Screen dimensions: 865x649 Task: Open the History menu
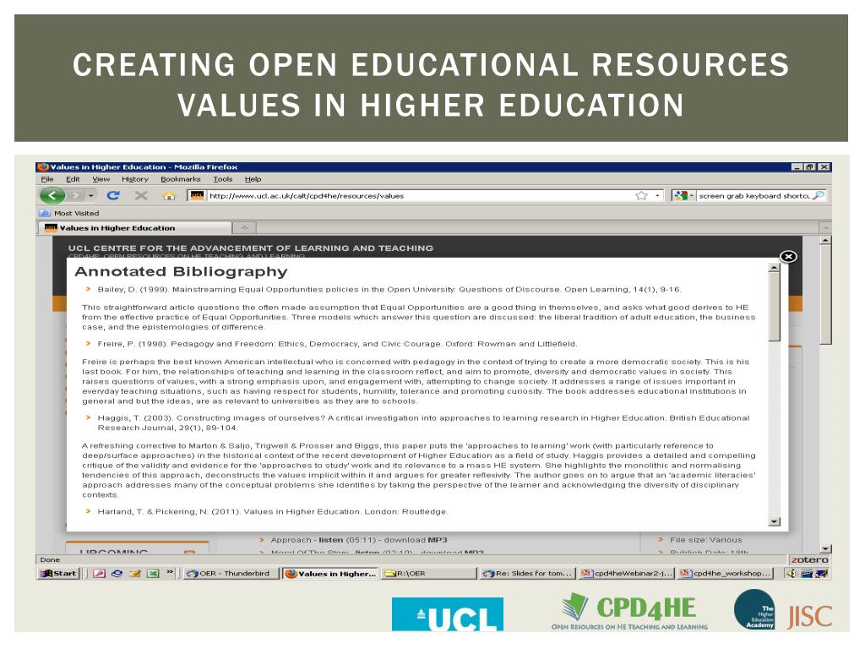coord(135,179)
